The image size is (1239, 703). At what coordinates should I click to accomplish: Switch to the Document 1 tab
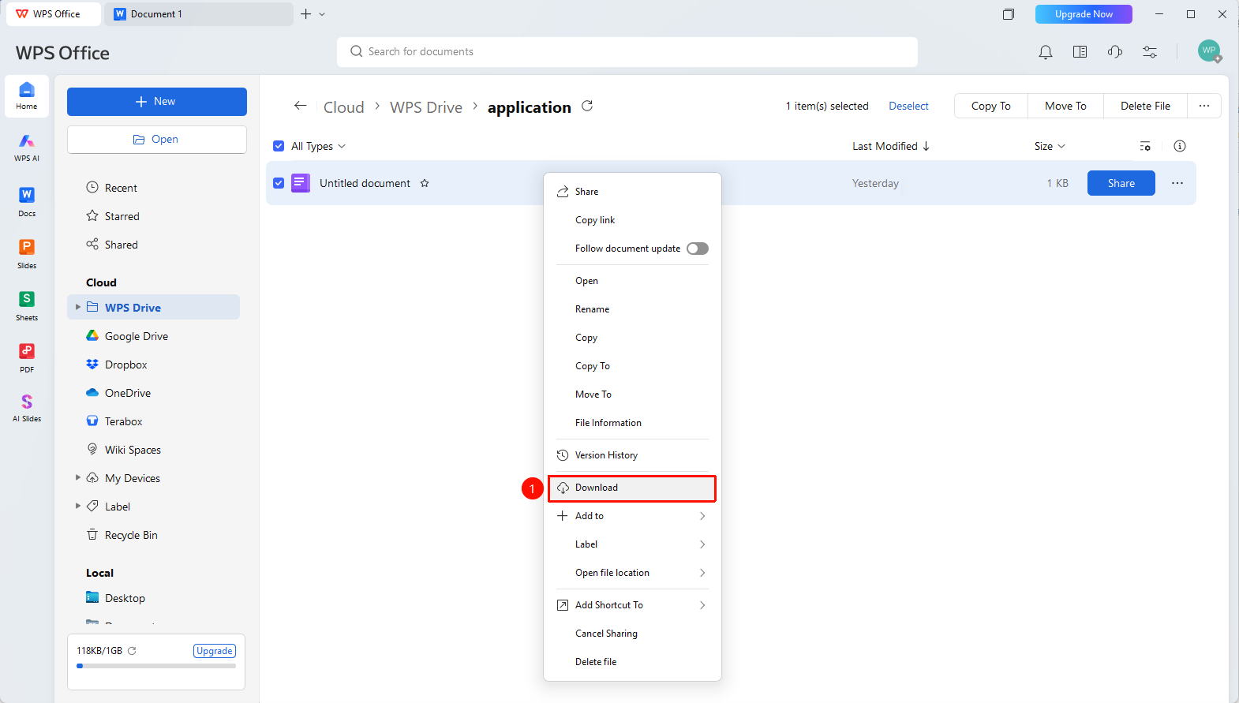tap(200, 14)
